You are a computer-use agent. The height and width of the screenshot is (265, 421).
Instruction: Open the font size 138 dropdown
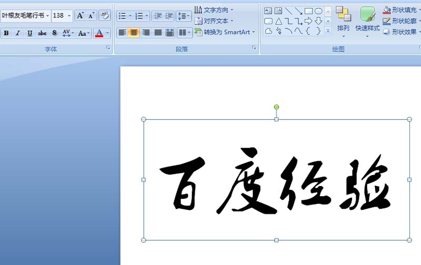pos(69,16)
